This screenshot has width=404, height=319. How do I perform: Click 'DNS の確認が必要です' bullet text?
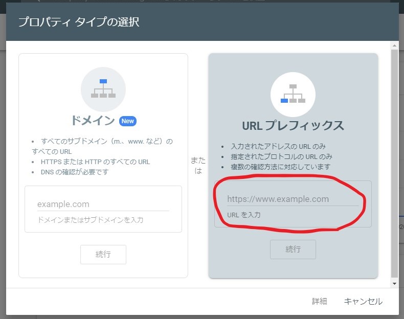[x=75, y=172]
